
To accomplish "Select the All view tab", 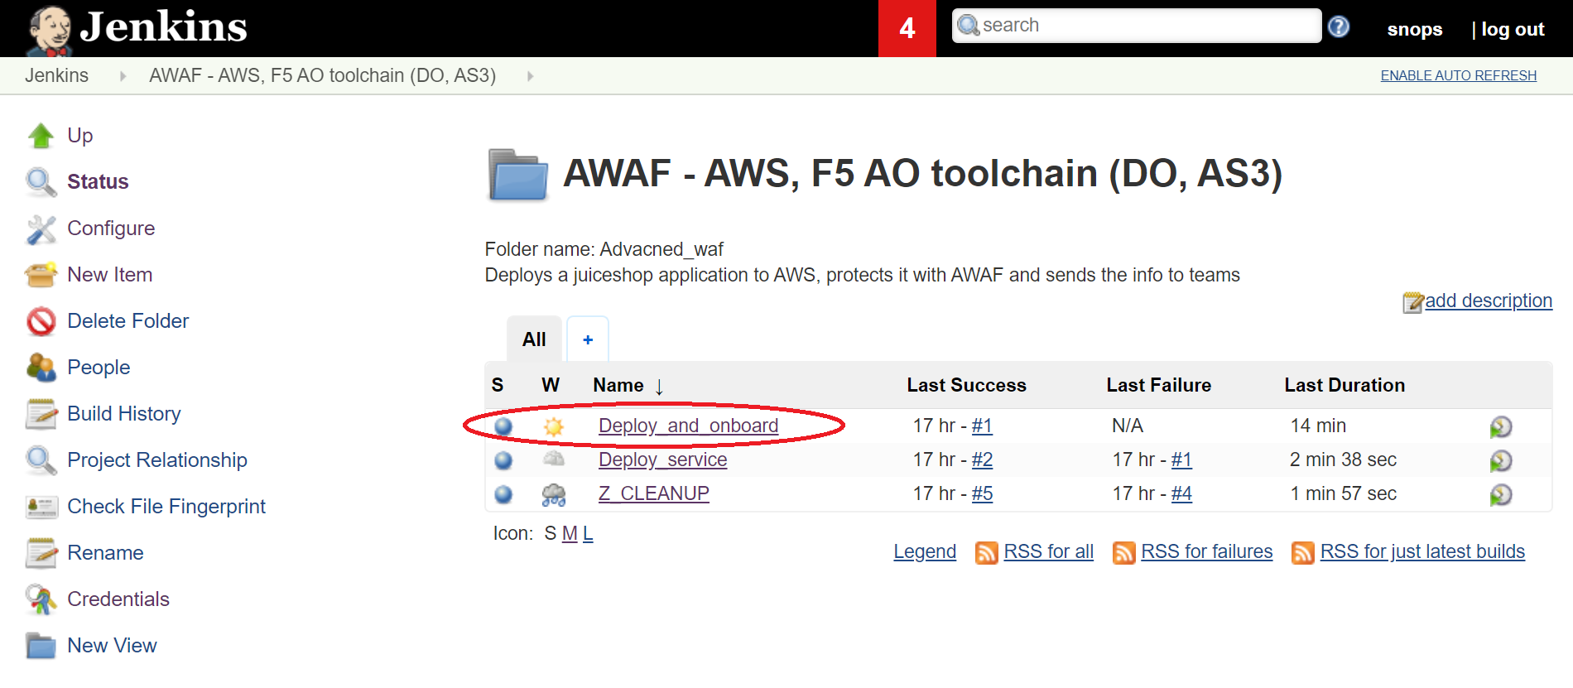I will tap(534, 339).
